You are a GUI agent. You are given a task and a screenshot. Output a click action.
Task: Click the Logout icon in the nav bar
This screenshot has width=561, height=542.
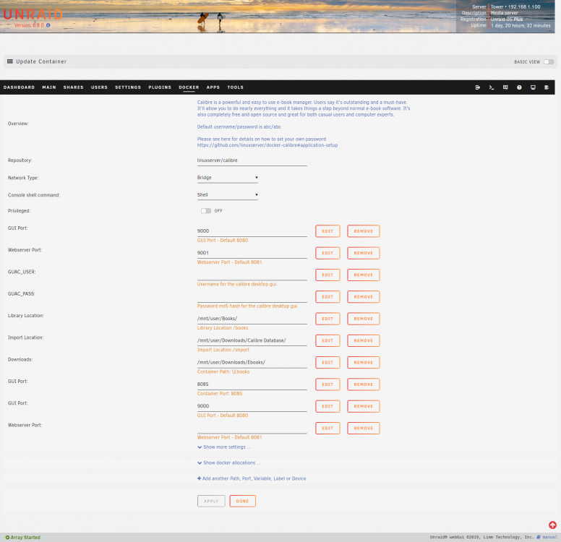click(478, 87)
